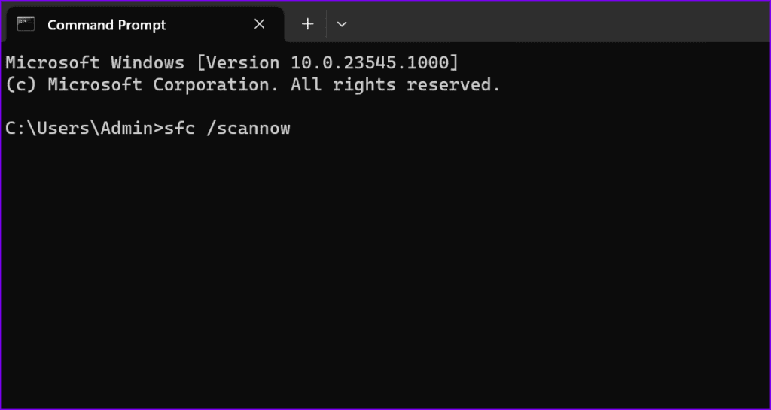
Task: Click the 'Microsoft Windows' text
Action: [x=94, y=63]
